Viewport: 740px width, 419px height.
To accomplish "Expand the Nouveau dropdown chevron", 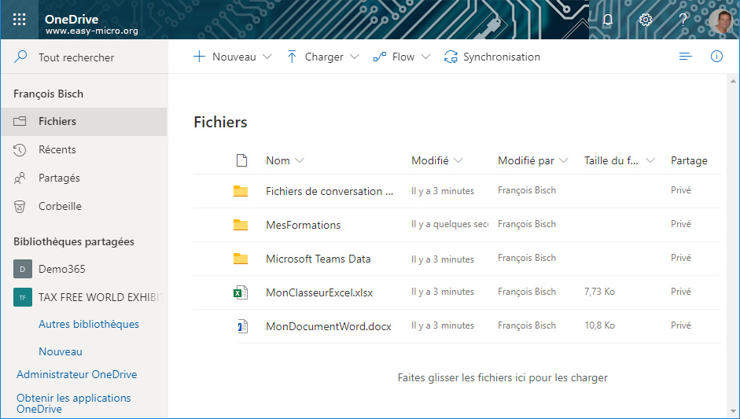I will point(267,57).
